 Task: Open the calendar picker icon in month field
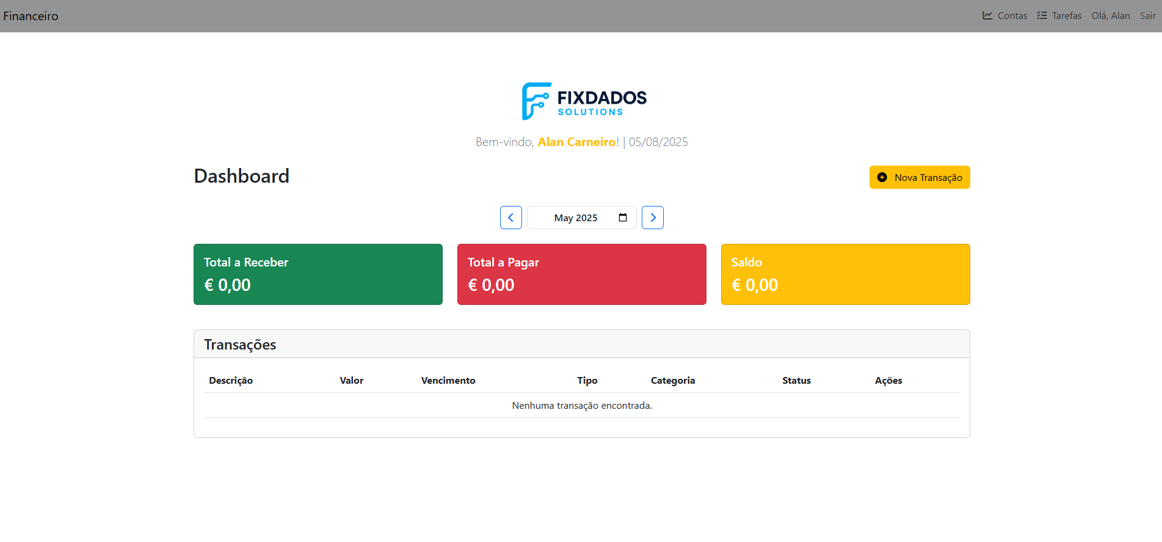point(623,218)
